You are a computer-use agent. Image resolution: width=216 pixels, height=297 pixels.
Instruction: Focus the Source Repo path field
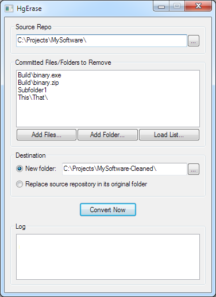(102, 41)
